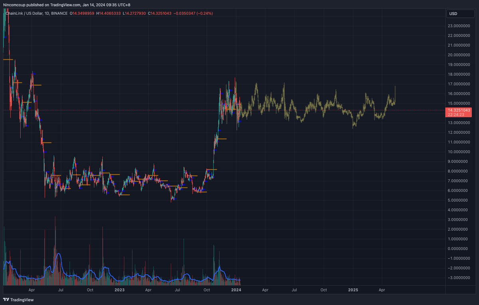Click the 2025 label on the time axis
Image resolution: width=479 pixels, height=305 pixels.
tap(353, 289)
